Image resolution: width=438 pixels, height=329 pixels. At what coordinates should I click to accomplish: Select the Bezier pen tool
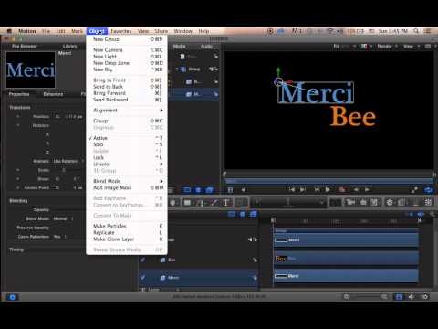point(200,203)
